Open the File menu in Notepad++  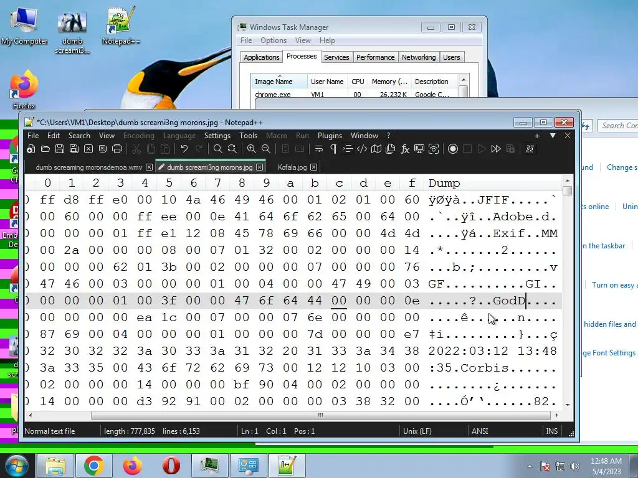point(33,135)
